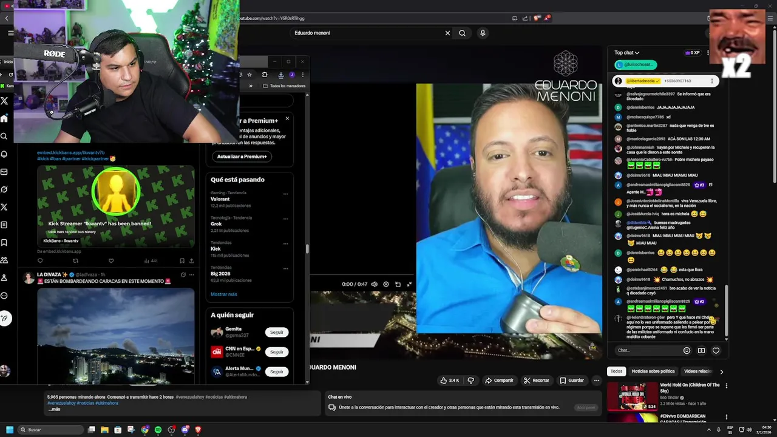Open emoji picker in YouTube chat
The width and height of the screenshot is (777, 437).
click(687, 350)
